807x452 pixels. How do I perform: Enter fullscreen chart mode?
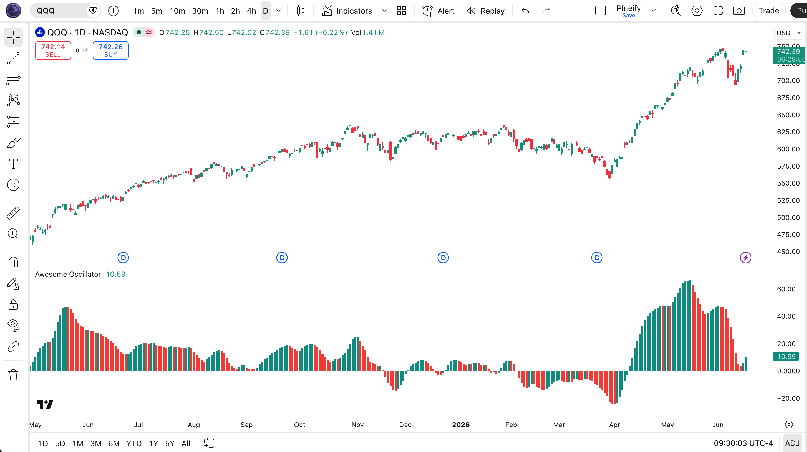pyautogui.click(x=718, y=11)
